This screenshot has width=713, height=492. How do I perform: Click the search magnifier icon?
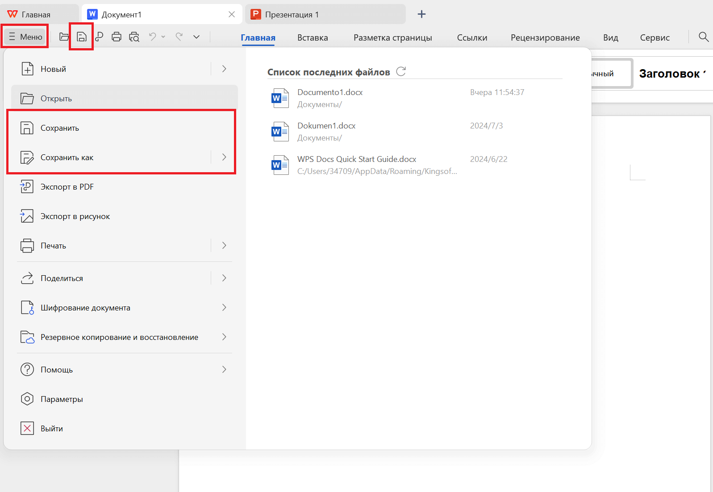tap(703, 37)
